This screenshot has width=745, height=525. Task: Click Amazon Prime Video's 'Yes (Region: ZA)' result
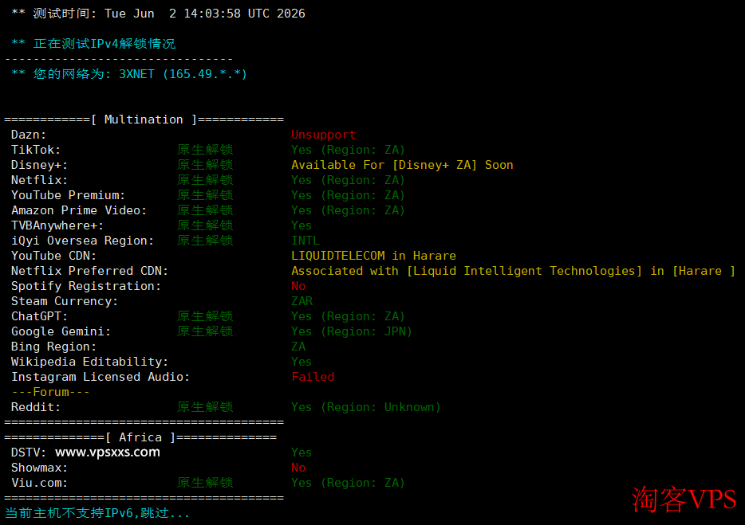pyautogui.click(x=348, y=210)
